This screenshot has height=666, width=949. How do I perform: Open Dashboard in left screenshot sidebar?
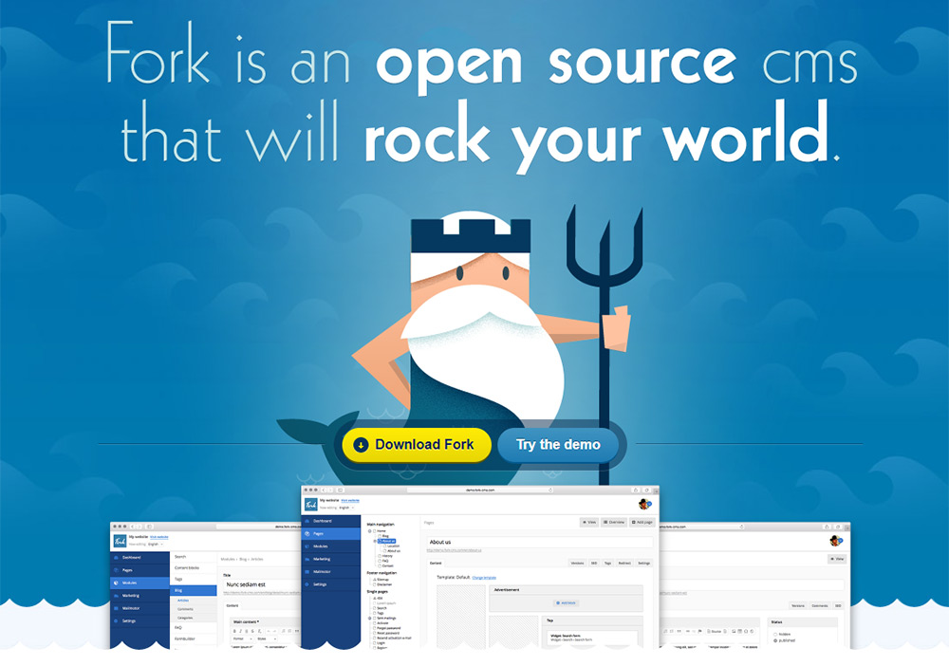pyautogui.click(x=140, y=558)
